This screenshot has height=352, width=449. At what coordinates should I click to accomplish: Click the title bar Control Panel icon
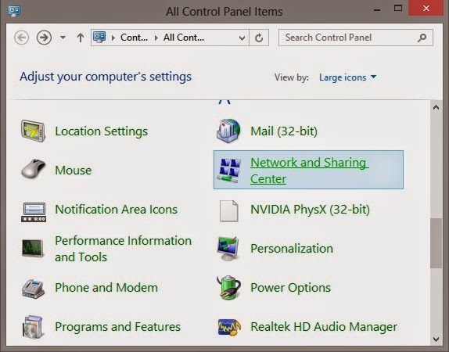(x=14, y=11)
